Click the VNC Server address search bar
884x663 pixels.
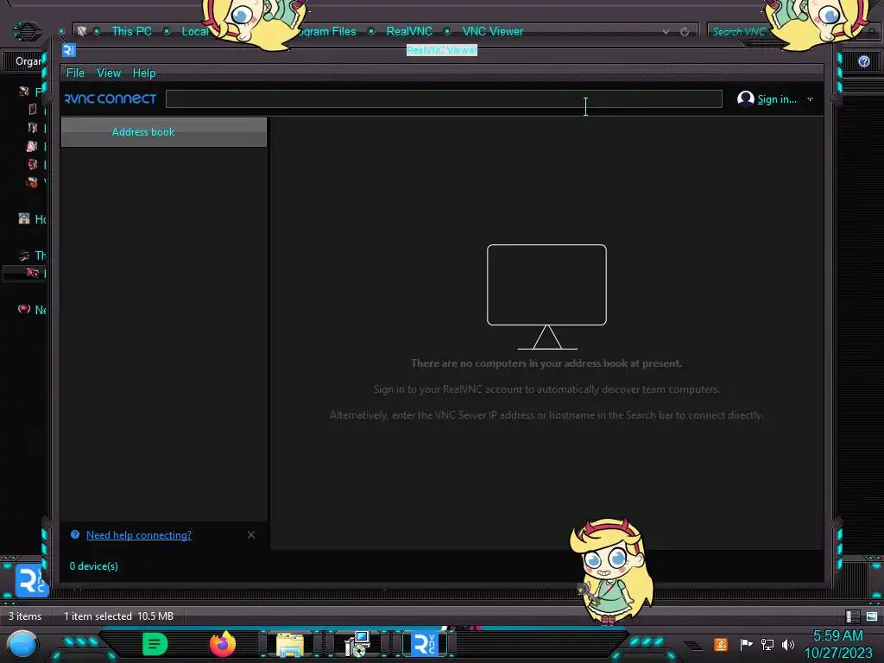[x=444, y=98]
